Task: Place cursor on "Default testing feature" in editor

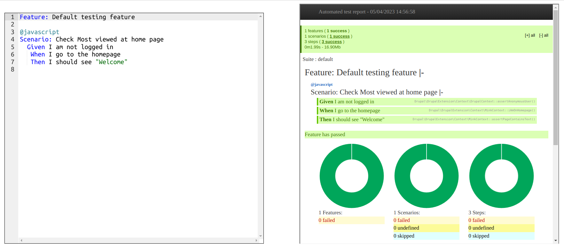Action: pyautogui.click(x=93, y=17)
